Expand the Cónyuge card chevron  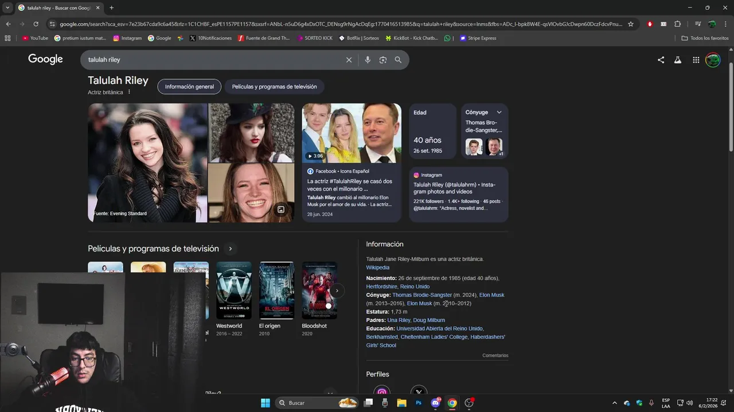click(499, 112)
